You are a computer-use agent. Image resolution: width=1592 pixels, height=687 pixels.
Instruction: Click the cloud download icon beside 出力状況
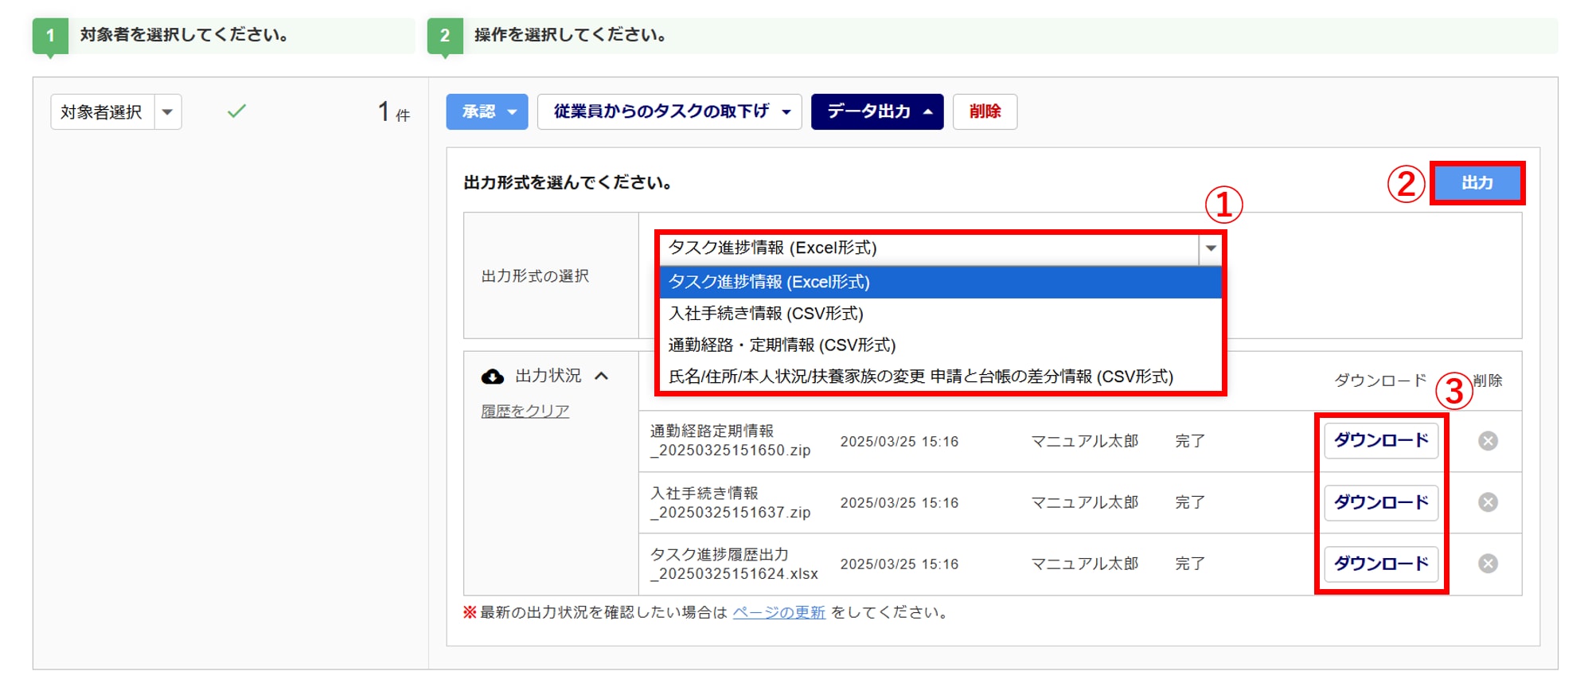[x=493, y=377]
